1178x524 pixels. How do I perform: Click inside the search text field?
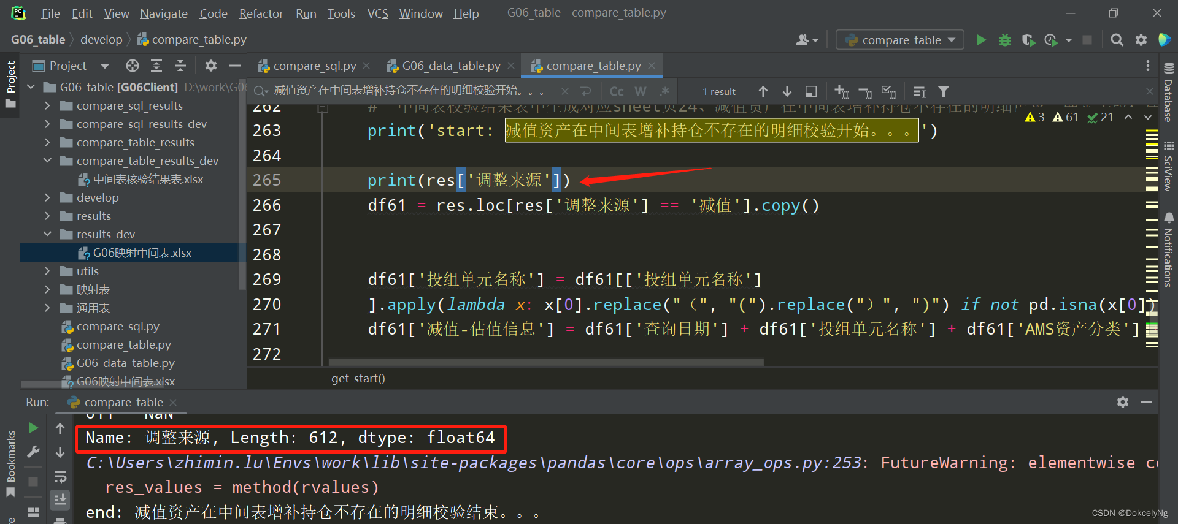click(x=408, y=91)
